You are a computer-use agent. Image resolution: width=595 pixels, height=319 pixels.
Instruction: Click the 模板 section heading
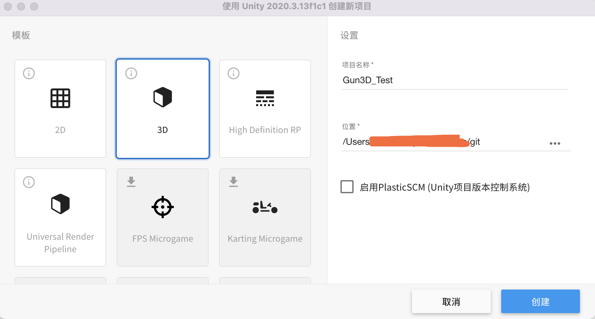coord(21,35)
